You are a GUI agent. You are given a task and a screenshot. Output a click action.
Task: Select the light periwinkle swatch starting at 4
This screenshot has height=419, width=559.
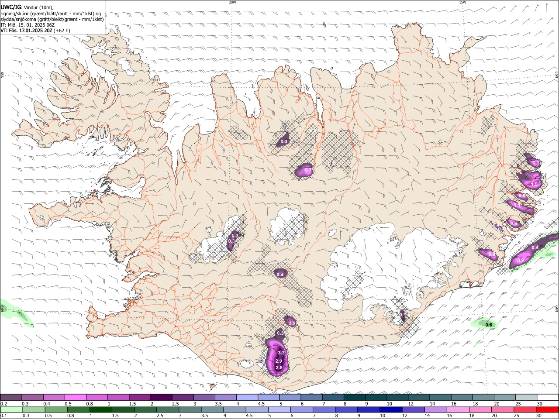pyautogui.click(x=247, y=397)
